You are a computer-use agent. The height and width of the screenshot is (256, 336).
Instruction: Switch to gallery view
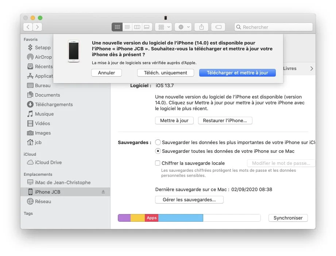tap(147, 27)
